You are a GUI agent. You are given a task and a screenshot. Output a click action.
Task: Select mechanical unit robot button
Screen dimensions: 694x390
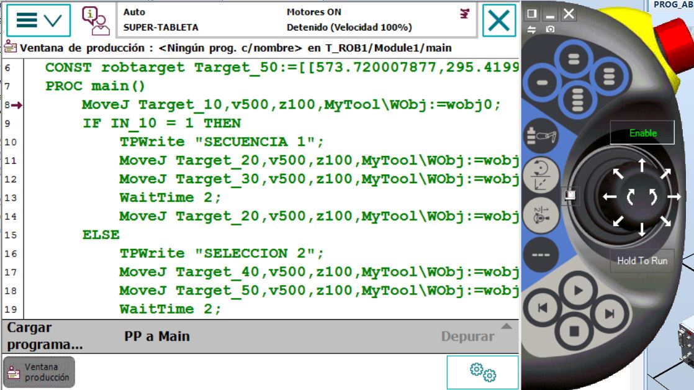pos(541,135)
